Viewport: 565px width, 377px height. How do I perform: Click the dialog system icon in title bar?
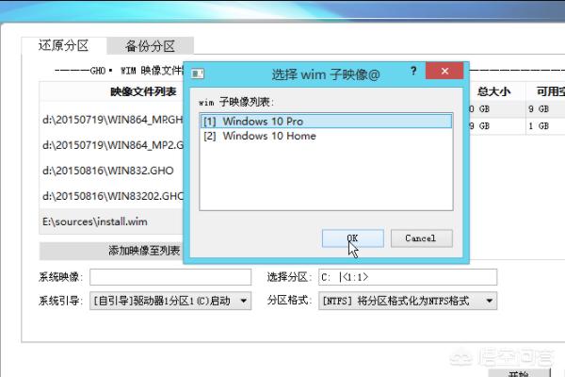[x=198, y=74]
